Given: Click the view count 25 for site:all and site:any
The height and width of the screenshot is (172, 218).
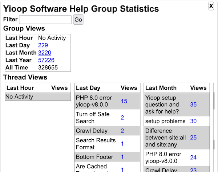Looking at the screenshot, I should (x=193, y=138).
